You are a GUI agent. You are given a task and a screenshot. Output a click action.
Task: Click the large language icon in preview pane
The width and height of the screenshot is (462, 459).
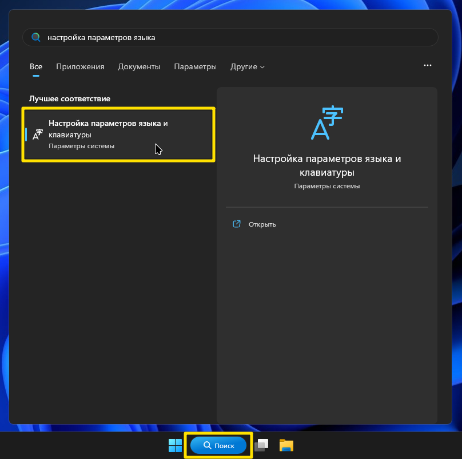326,123
